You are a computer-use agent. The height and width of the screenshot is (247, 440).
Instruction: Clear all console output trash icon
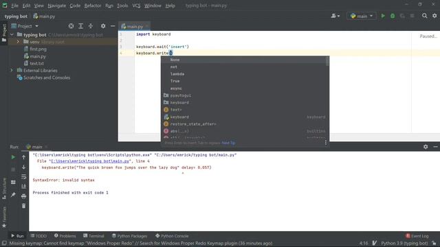(x=23, y=206)
